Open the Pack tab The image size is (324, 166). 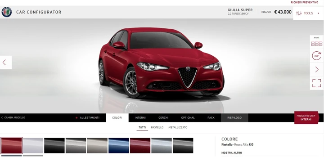(211, 118)
